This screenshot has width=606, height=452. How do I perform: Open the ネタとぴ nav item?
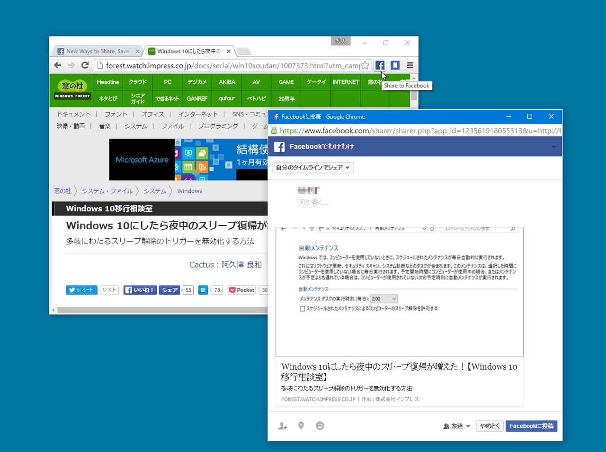pos(108,99)
